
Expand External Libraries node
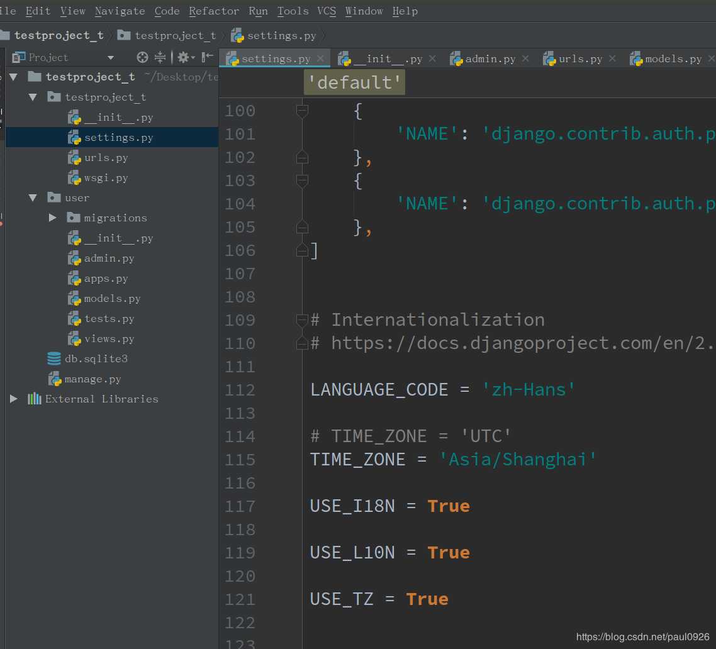click(14, 399)
